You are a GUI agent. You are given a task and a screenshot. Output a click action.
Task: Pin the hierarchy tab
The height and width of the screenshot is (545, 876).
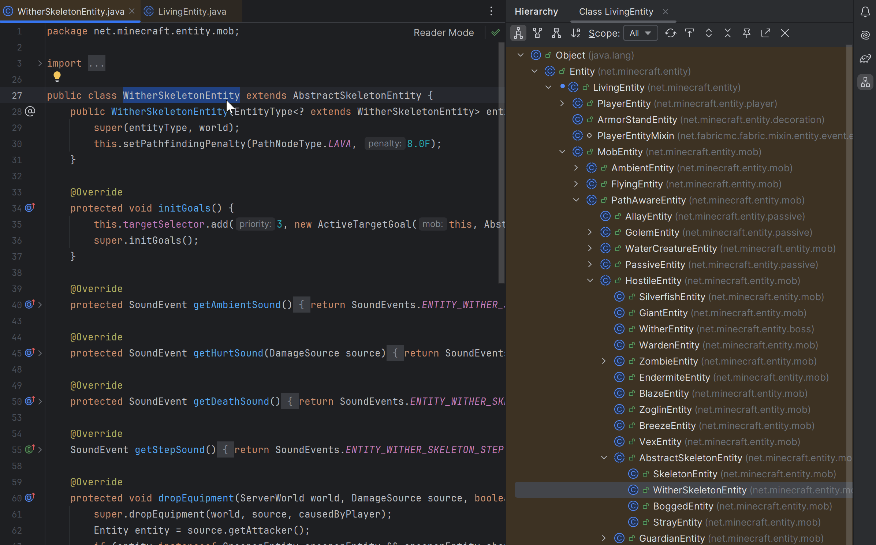pyautogui.click(x=746, y=33)
